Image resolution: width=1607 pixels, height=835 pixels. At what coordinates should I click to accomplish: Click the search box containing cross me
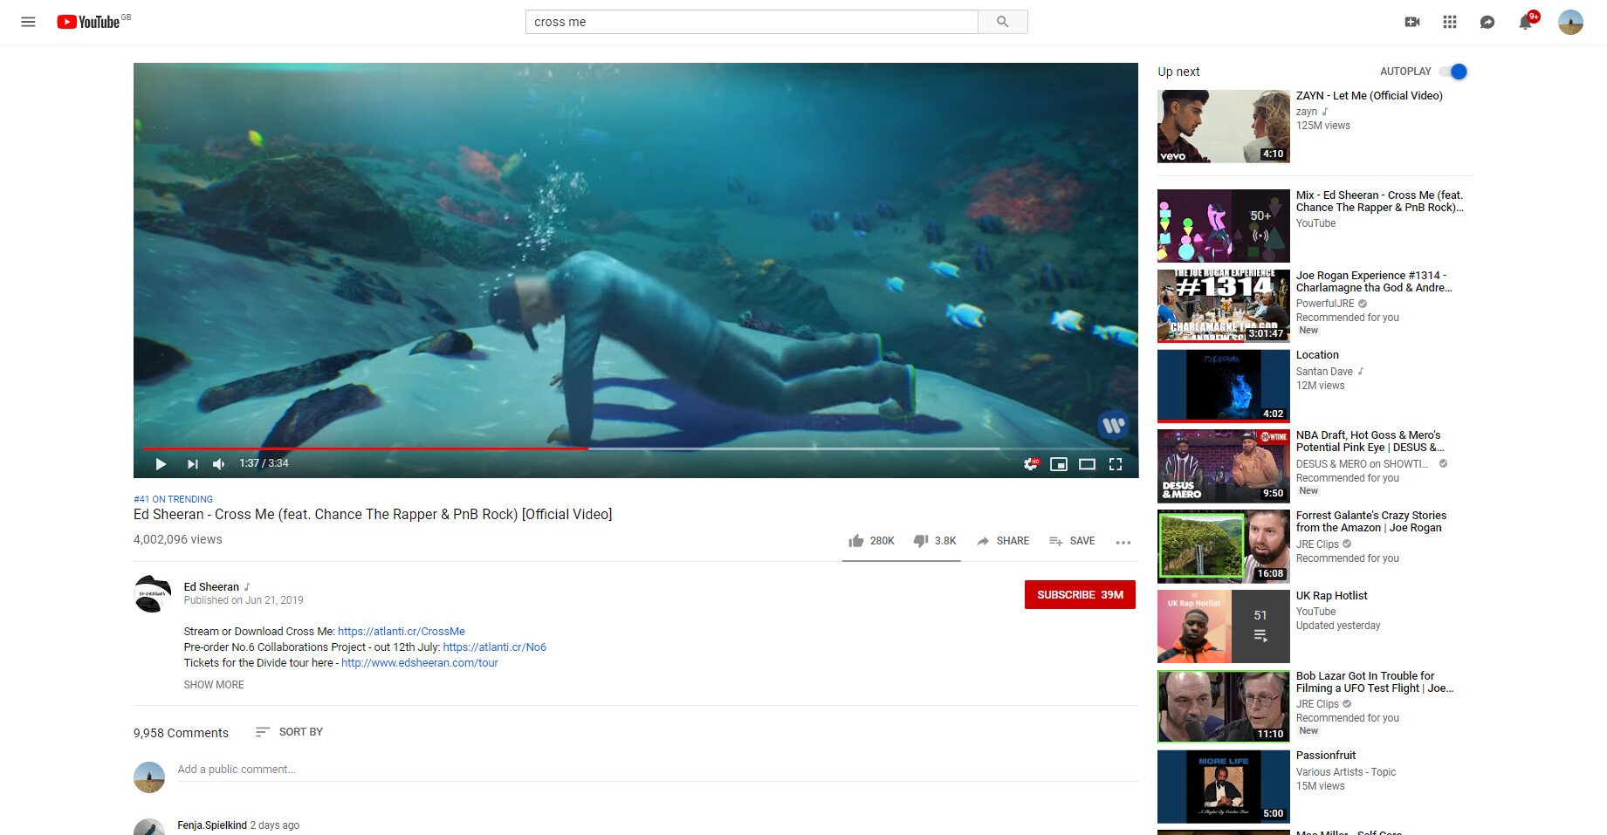click(752, 22)
